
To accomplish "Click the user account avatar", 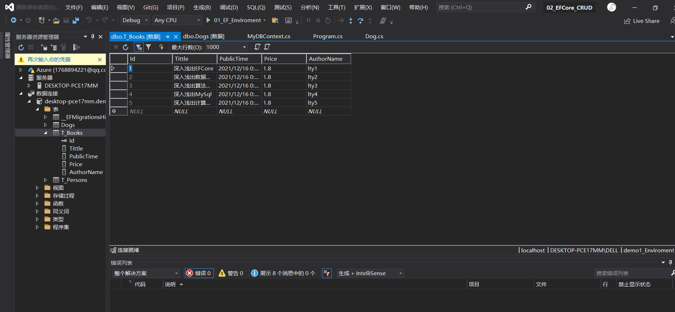I will (612, 7).
